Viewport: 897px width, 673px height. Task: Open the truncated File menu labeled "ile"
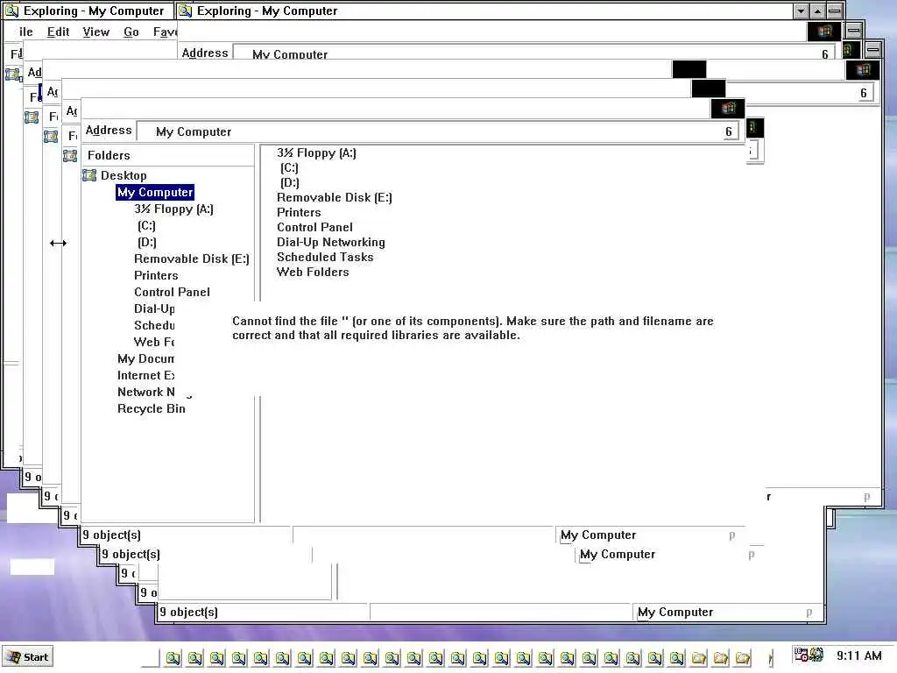(25, 32)
